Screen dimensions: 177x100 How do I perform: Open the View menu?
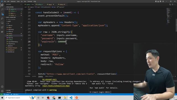(x=18, y=1)
